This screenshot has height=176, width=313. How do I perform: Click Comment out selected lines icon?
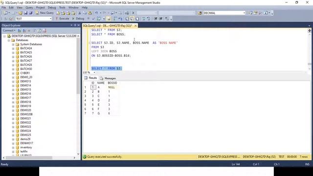[143, 19]
